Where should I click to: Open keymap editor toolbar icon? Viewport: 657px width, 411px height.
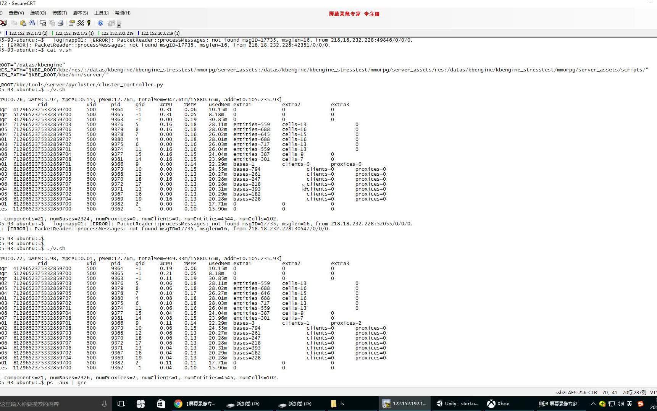pos(81,23)
